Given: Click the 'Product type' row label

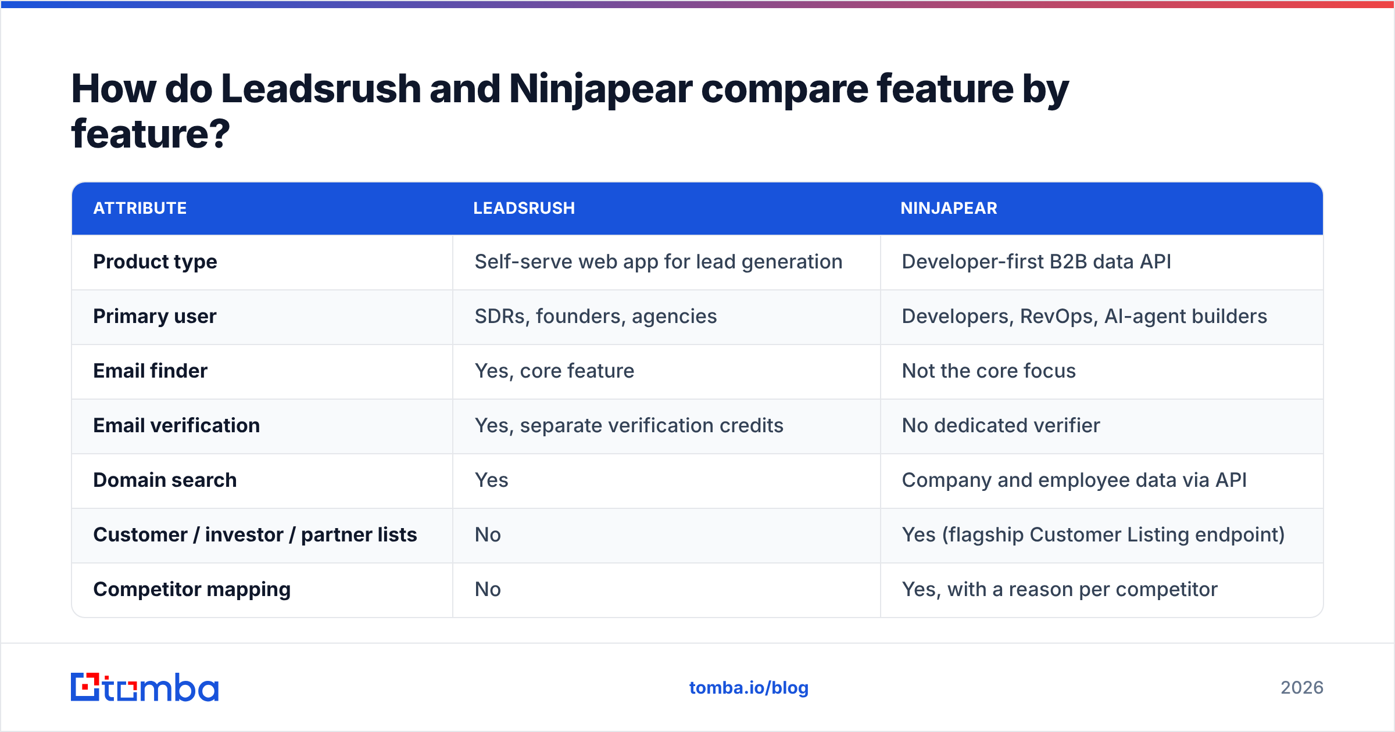Looking at the screenshot, I should pyautogui.click(x=155, y=262).
